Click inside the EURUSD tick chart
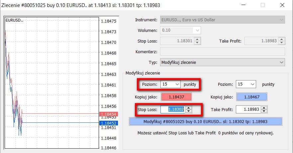 coord(52,83)
